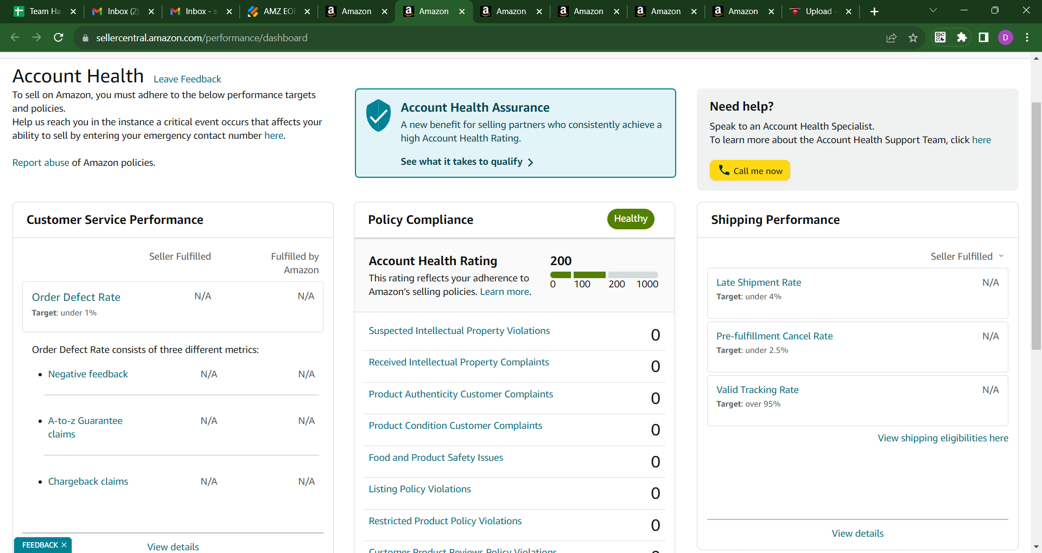The image size is (1042, 553).
Task: Click the Policy Compliance heading
Action: (x=421, y=220)
